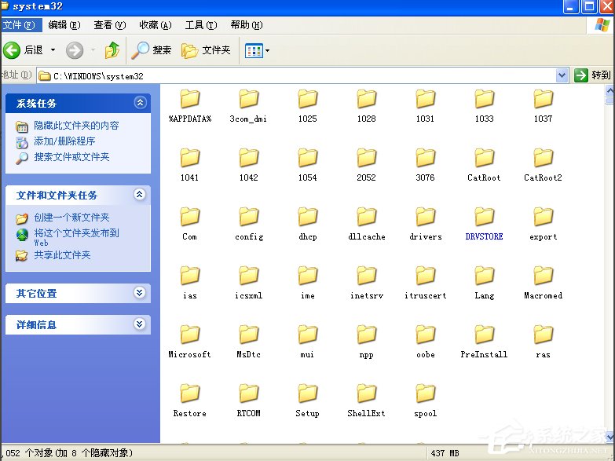Collapse the 系统任务 panel
The width and height of the screenshot is (615, 461).
[x=140, y=103]
